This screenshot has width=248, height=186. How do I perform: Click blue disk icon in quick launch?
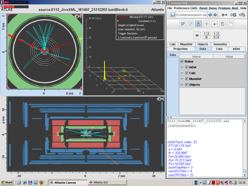coord(30,183)
